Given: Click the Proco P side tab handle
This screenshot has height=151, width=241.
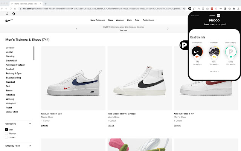Looking at the screenshot, I should [184, 45].
